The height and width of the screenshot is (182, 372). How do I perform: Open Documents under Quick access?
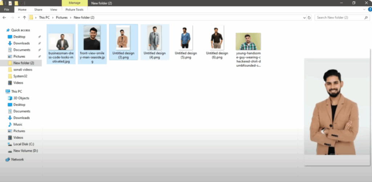click(x=21, y=50)
